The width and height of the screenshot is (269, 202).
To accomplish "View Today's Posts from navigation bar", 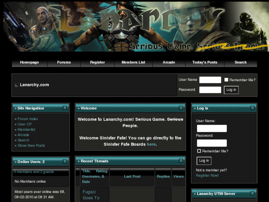I will tap(205, 62).
